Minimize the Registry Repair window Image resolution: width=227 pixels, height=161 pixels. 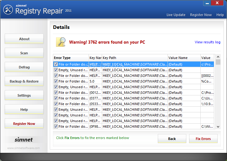[x=207, y=3]
